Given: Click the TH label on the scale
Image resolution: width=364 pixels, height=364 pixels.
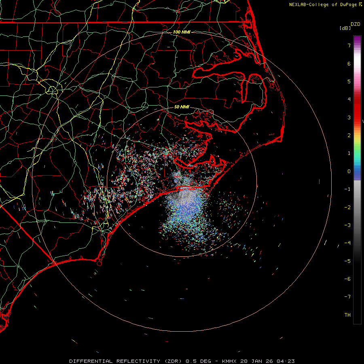Looking at the screenshot, I should point(347,315).
